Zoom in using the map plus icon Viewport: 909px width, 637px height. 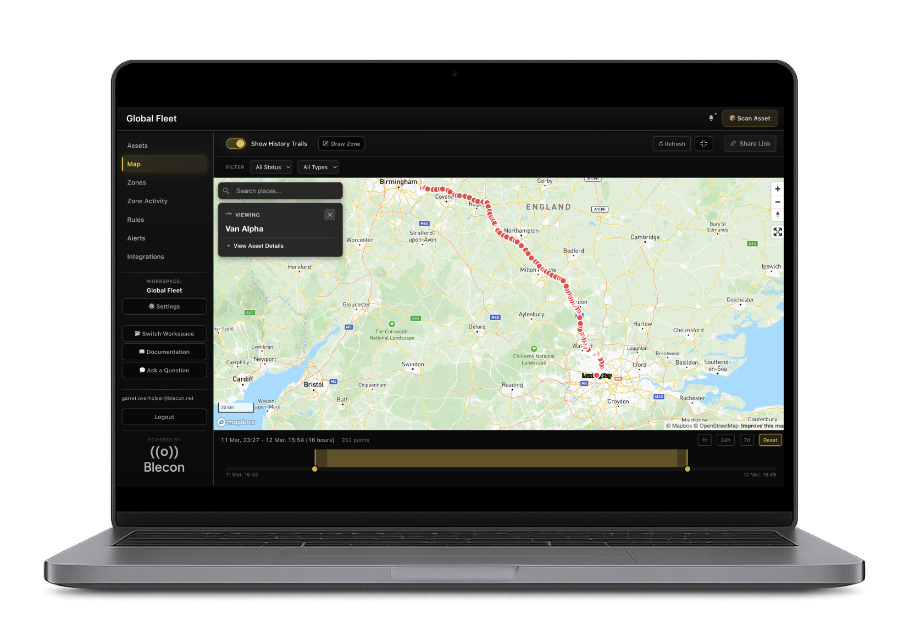point(778,189)
